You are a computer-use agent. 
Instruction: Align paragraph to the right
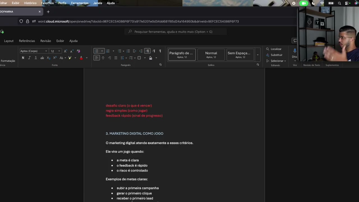pyautogui.click(x=109, y=58)
